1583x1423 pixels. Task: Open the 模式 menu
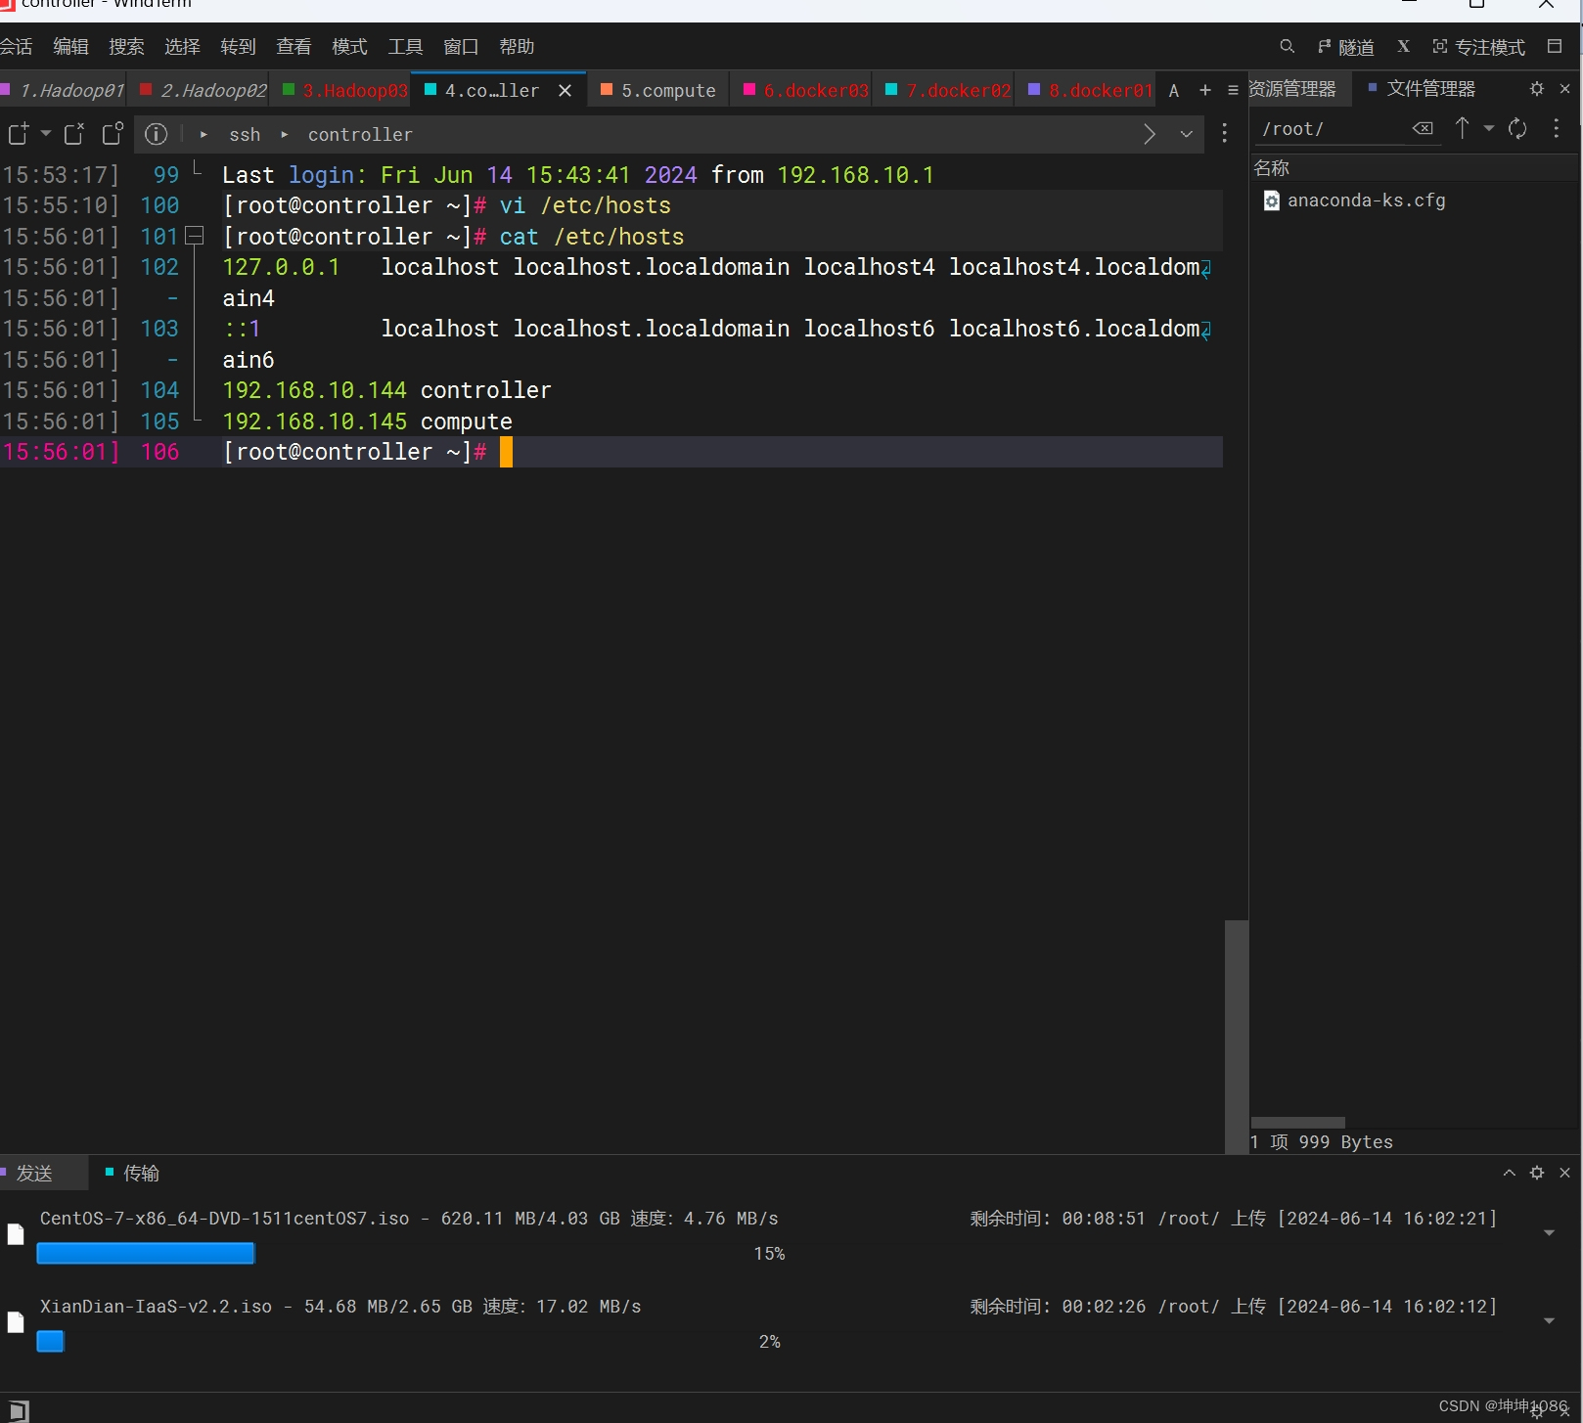349,46
